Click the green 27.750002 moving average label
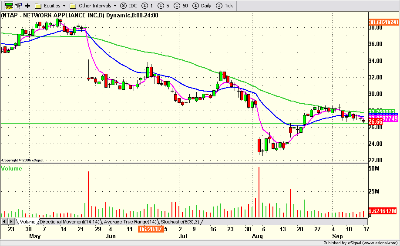Screen dimensions: 400x246 coord(382,112)
